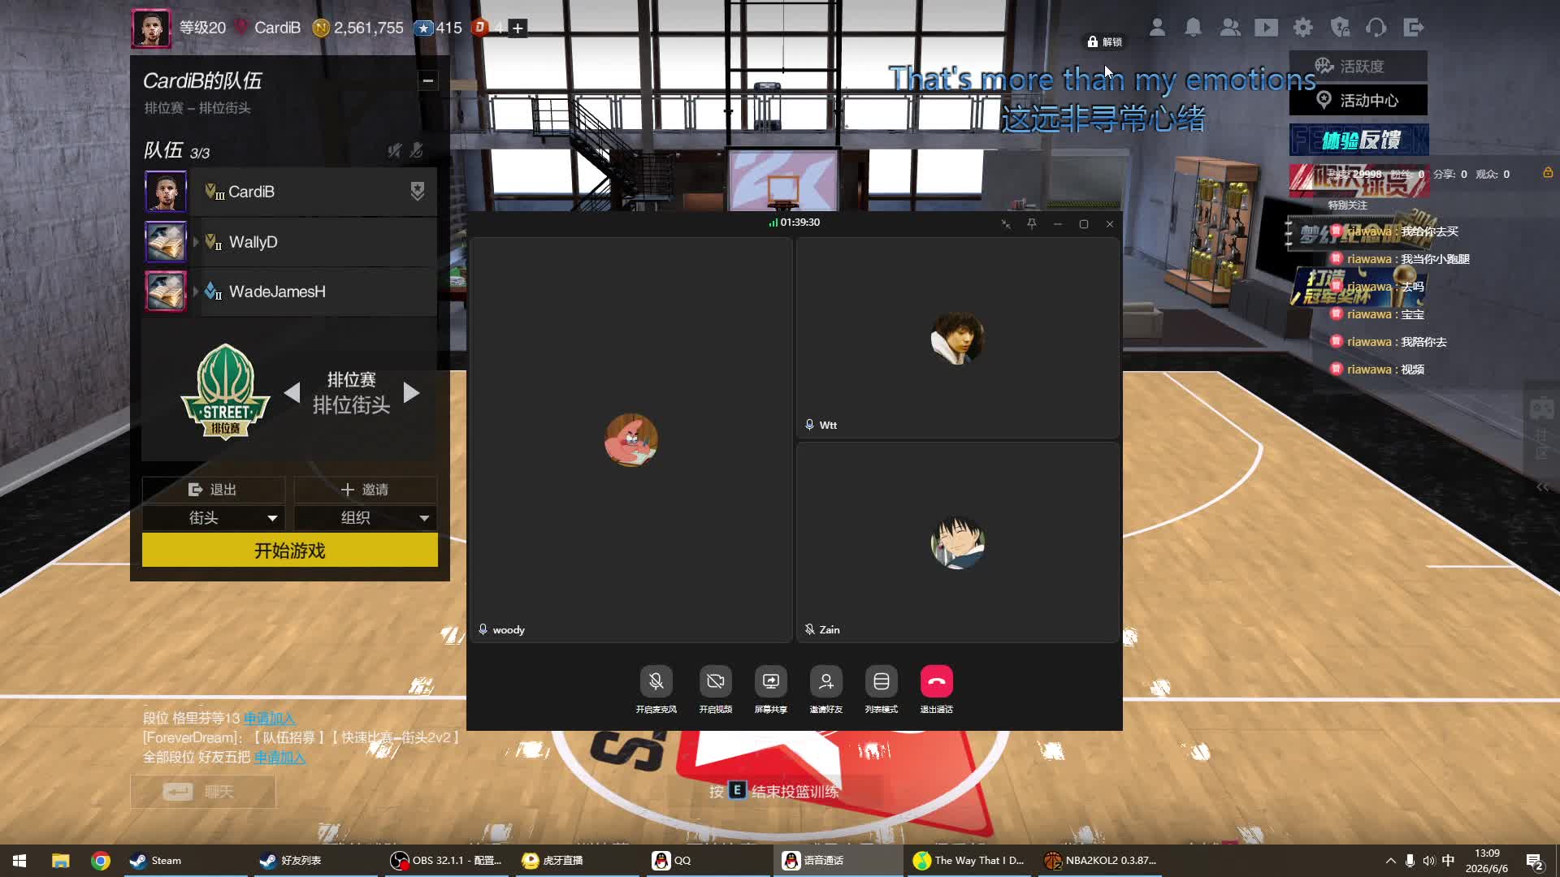Select WallyD's book avatar in team list
Screen dimensions: 1560x877
[x=166, y=242]
